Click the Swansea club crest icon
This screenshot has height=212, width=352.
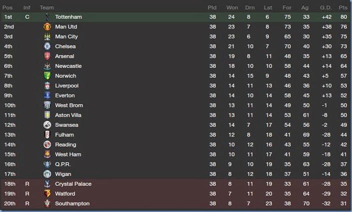(47, 124)
